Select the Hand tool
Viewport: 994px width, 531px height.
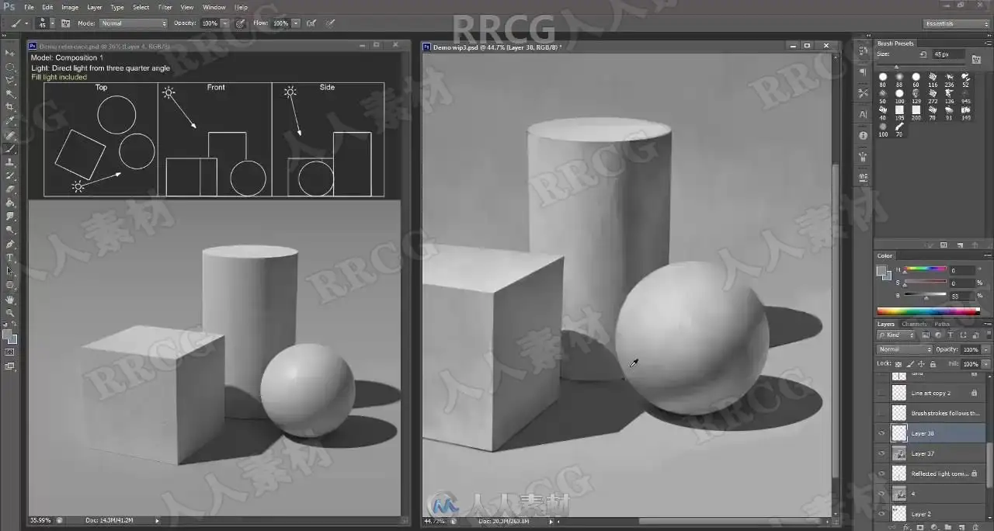tap(10, 299)
